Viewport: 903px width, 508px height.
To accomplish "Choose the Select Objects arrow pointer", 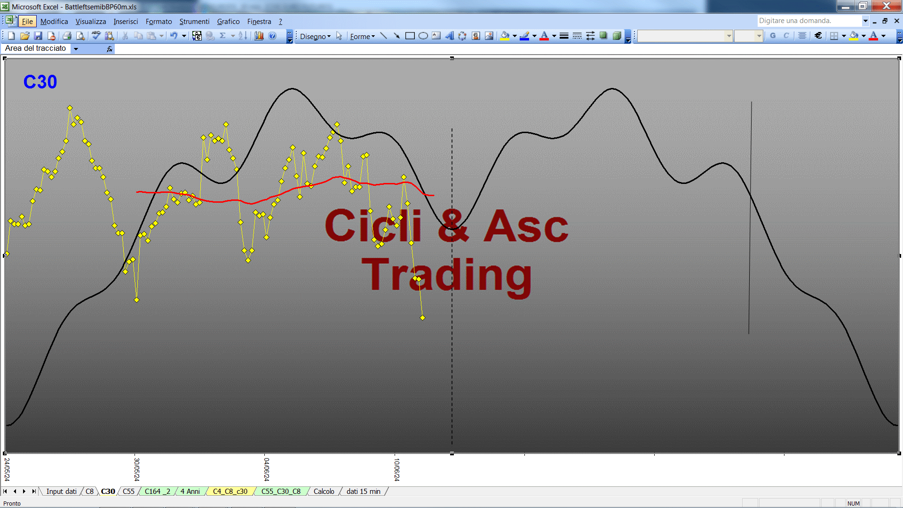I will [339, 36].
